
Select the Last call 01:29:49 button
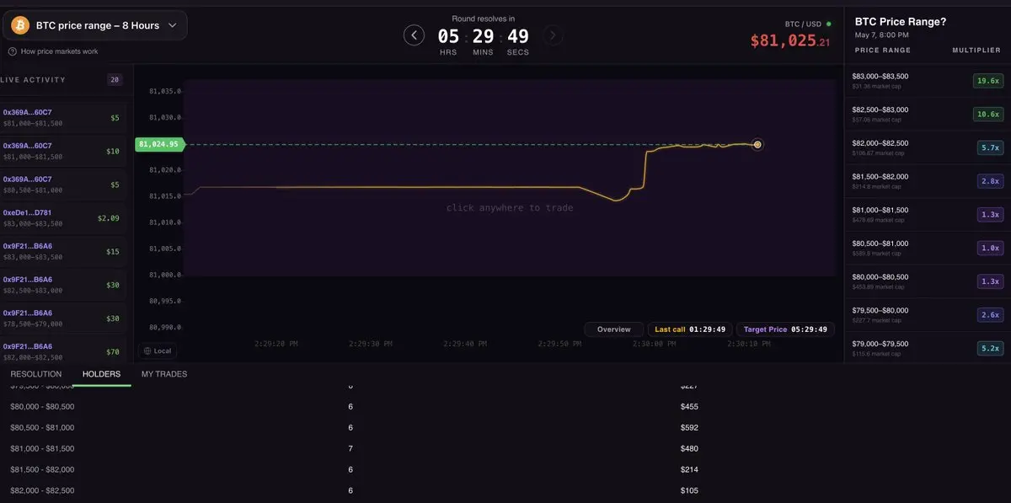[690, 329]
